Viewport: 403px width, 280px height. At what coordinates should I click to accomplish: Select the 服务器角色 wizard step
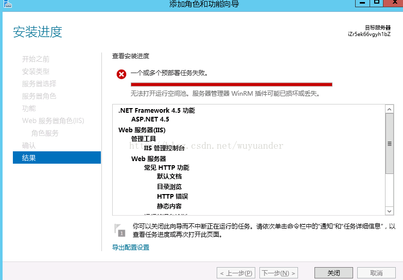point(39,96)
